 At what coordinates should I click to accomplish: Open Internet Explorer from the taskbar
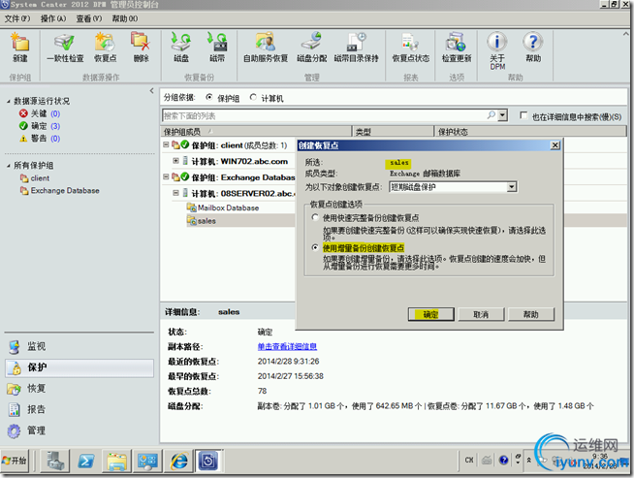click(x=178, y=461)
